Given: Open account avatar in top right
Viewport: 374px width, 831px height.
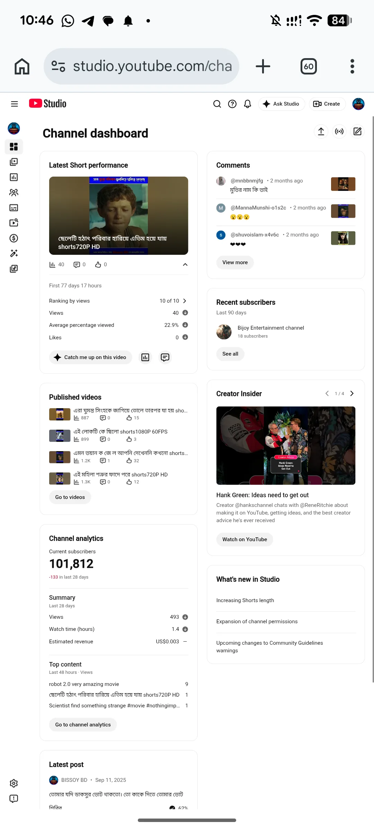Looking at the screenshot, I should [358, 104].
